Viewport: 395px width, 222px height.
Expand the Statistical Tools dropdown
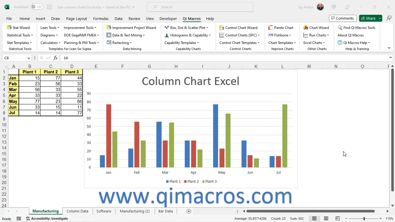pos(20,35)
